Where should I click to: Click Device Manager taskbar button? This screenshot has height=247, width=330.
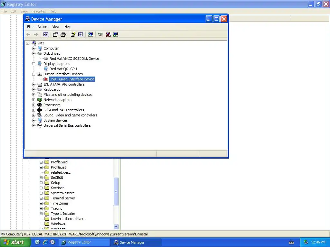tap(136, 242)
